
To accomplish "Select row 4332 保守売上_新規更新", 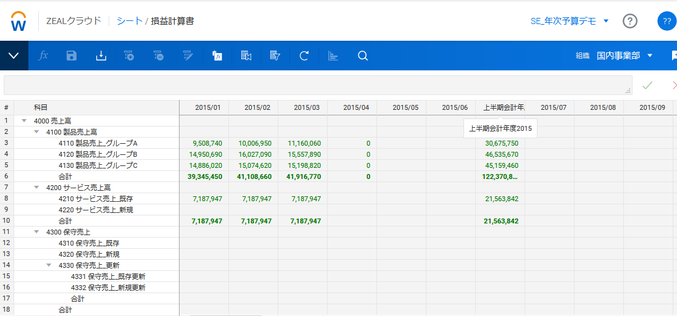I will pos(108,288).
